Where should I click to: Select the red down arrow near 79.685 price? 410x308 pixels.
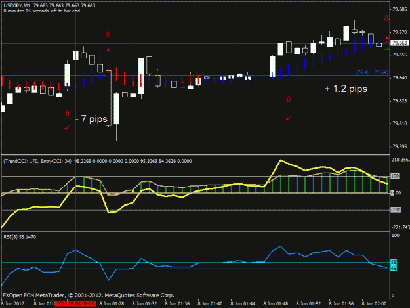pos(386,18)
